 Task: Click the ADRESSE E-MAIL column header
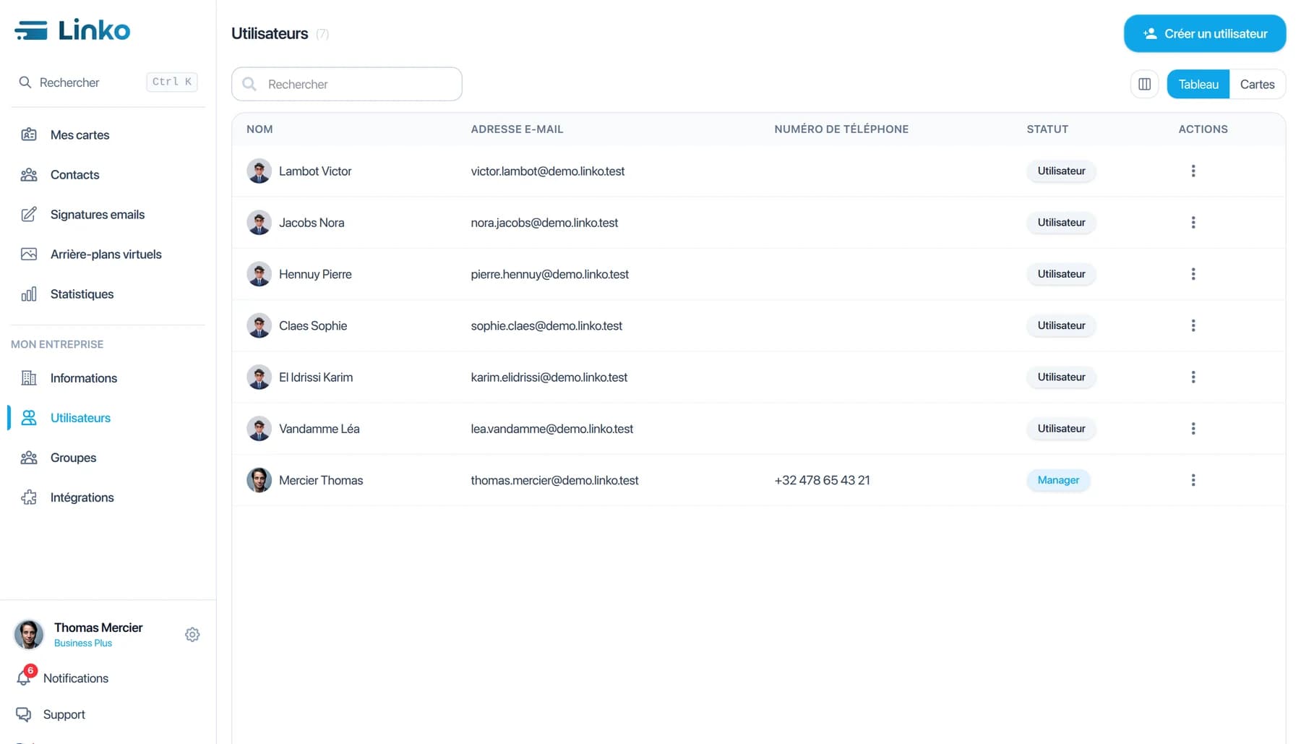click(517, 129)
